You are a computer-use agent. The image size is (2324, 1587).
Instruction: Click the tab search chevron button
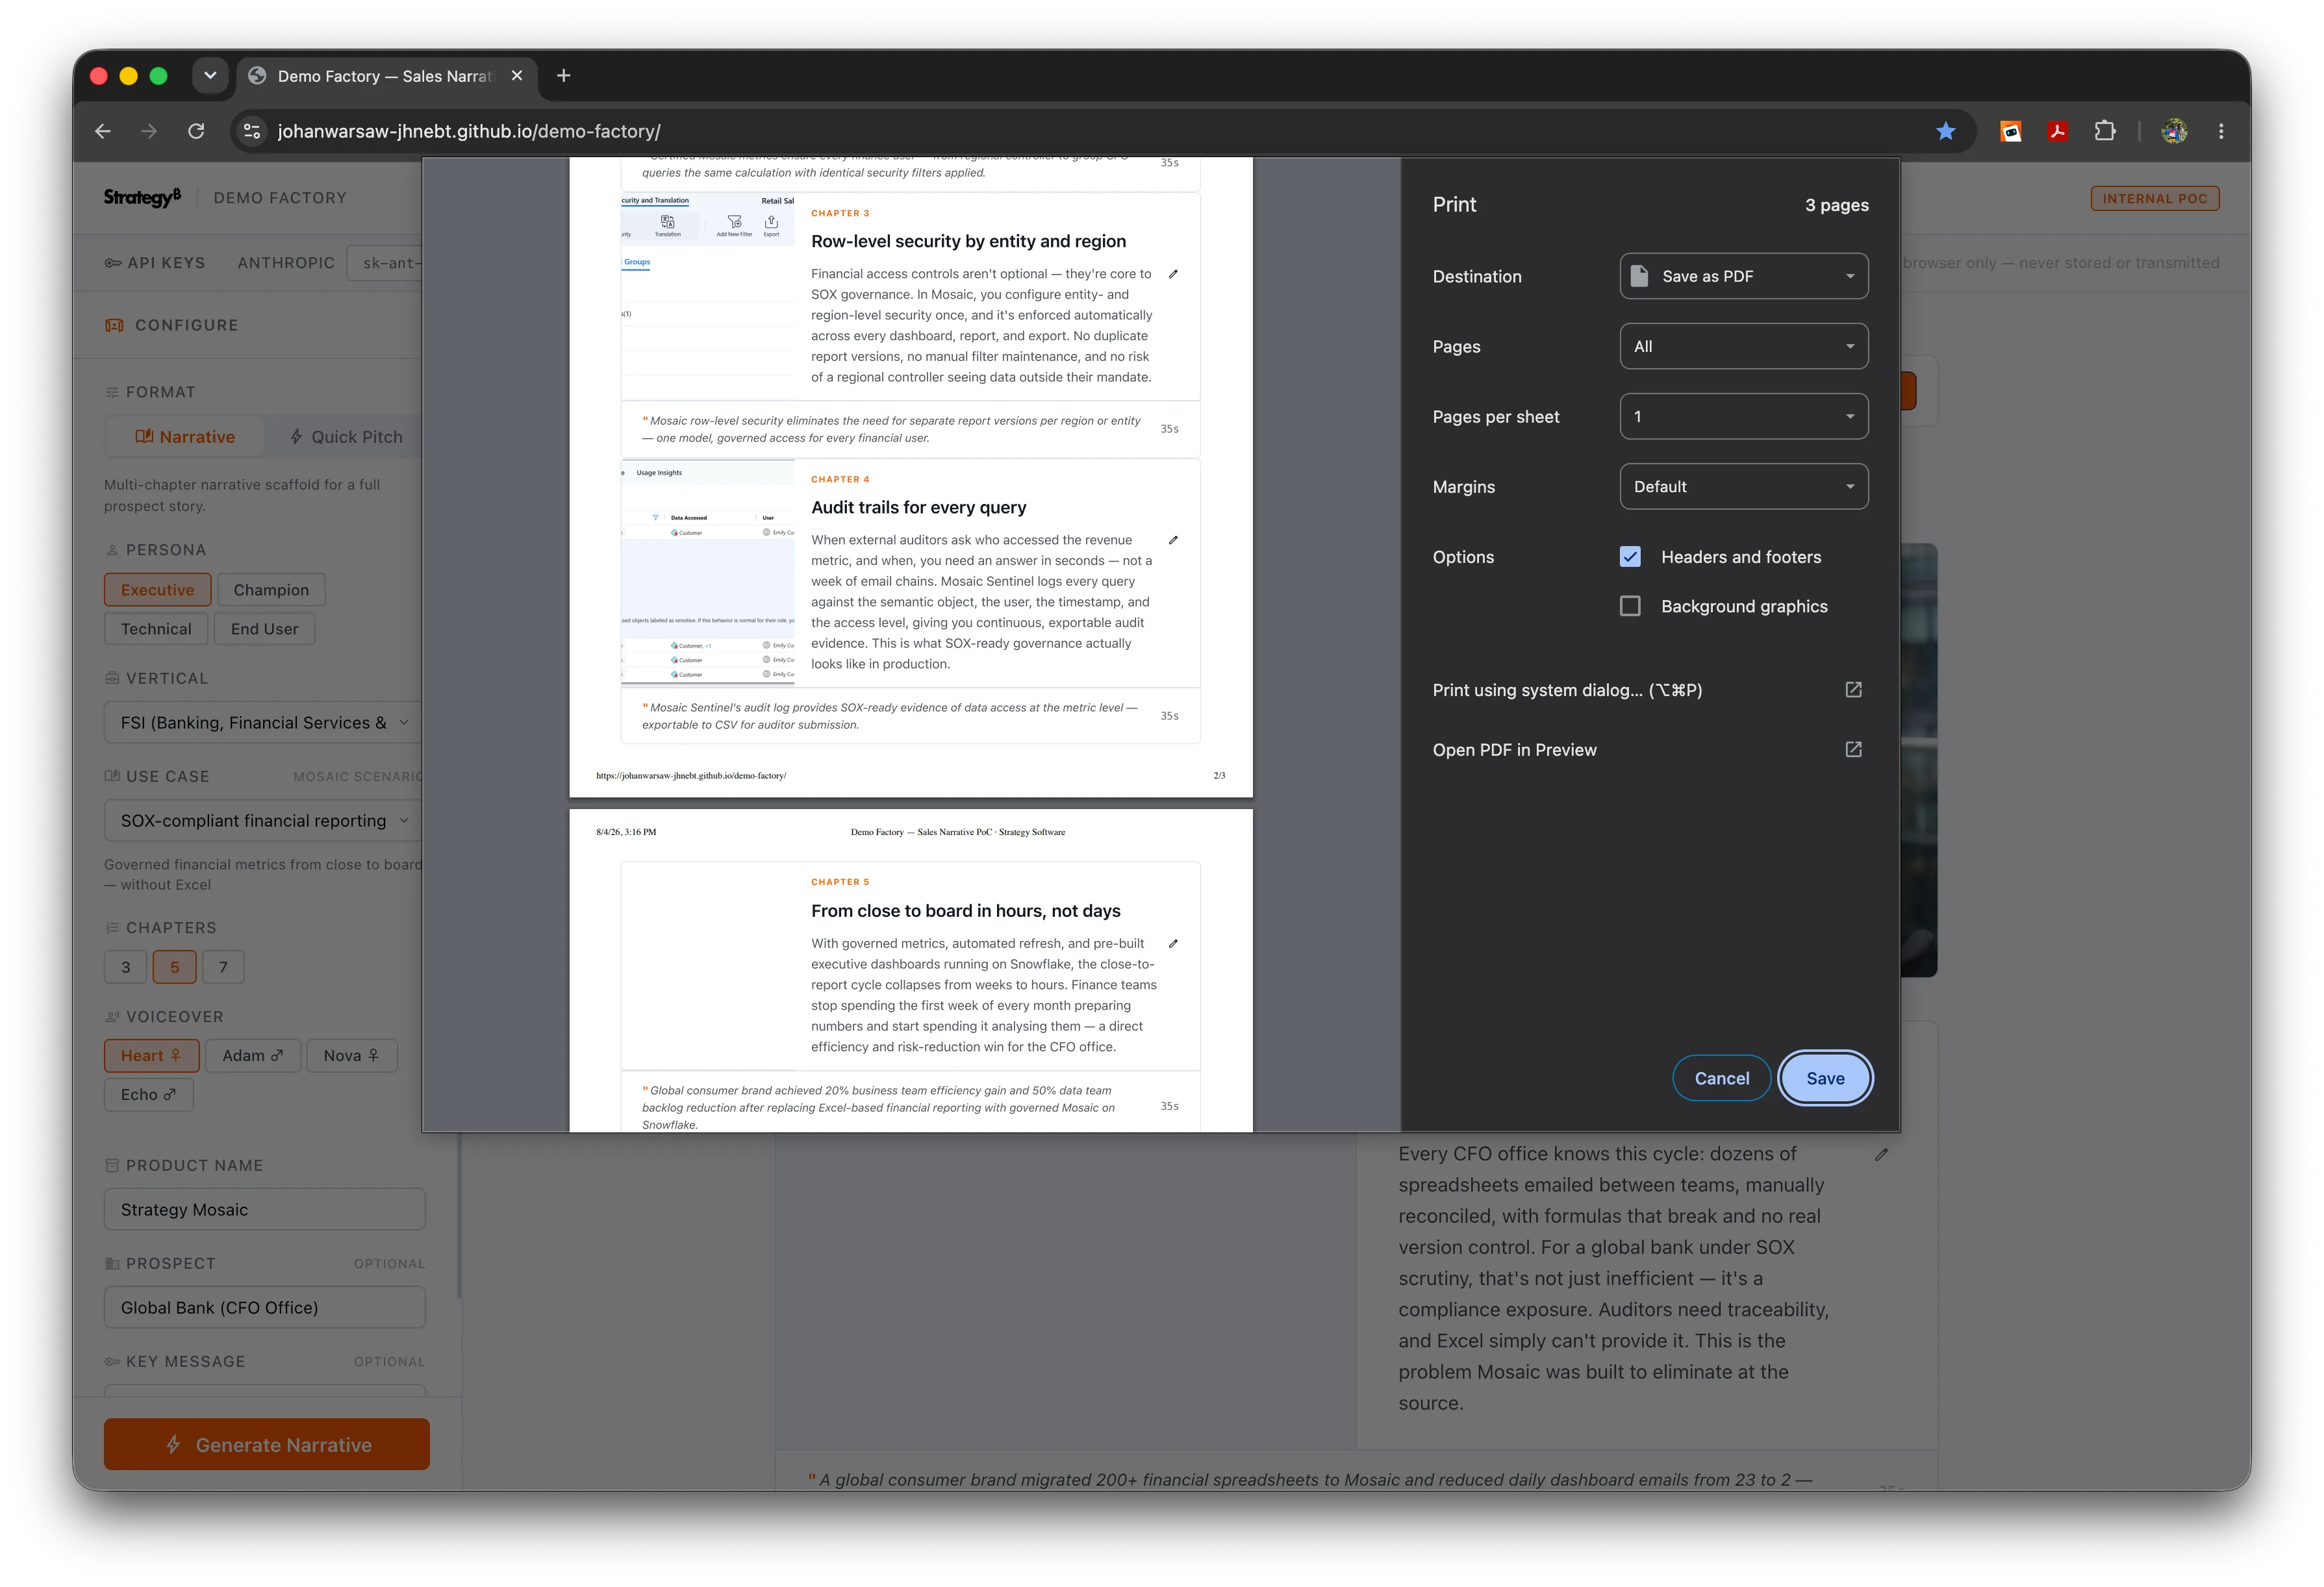(210, 75)
